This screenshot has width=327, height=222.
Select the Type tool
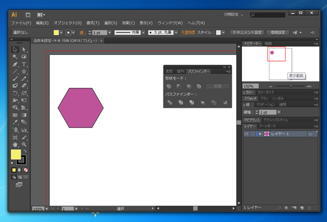24,64
